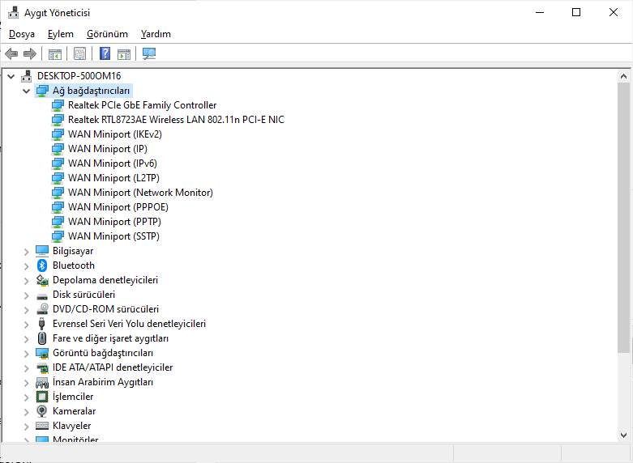
Task: Click the Forward arrow toolbar icon
Action: click(x=30, y=53)
